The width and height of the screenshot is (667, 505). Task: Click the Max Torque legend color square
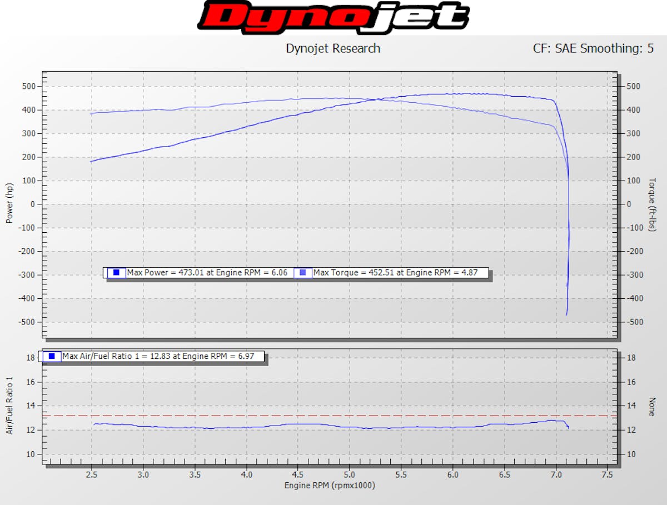[x=303, y=272]
